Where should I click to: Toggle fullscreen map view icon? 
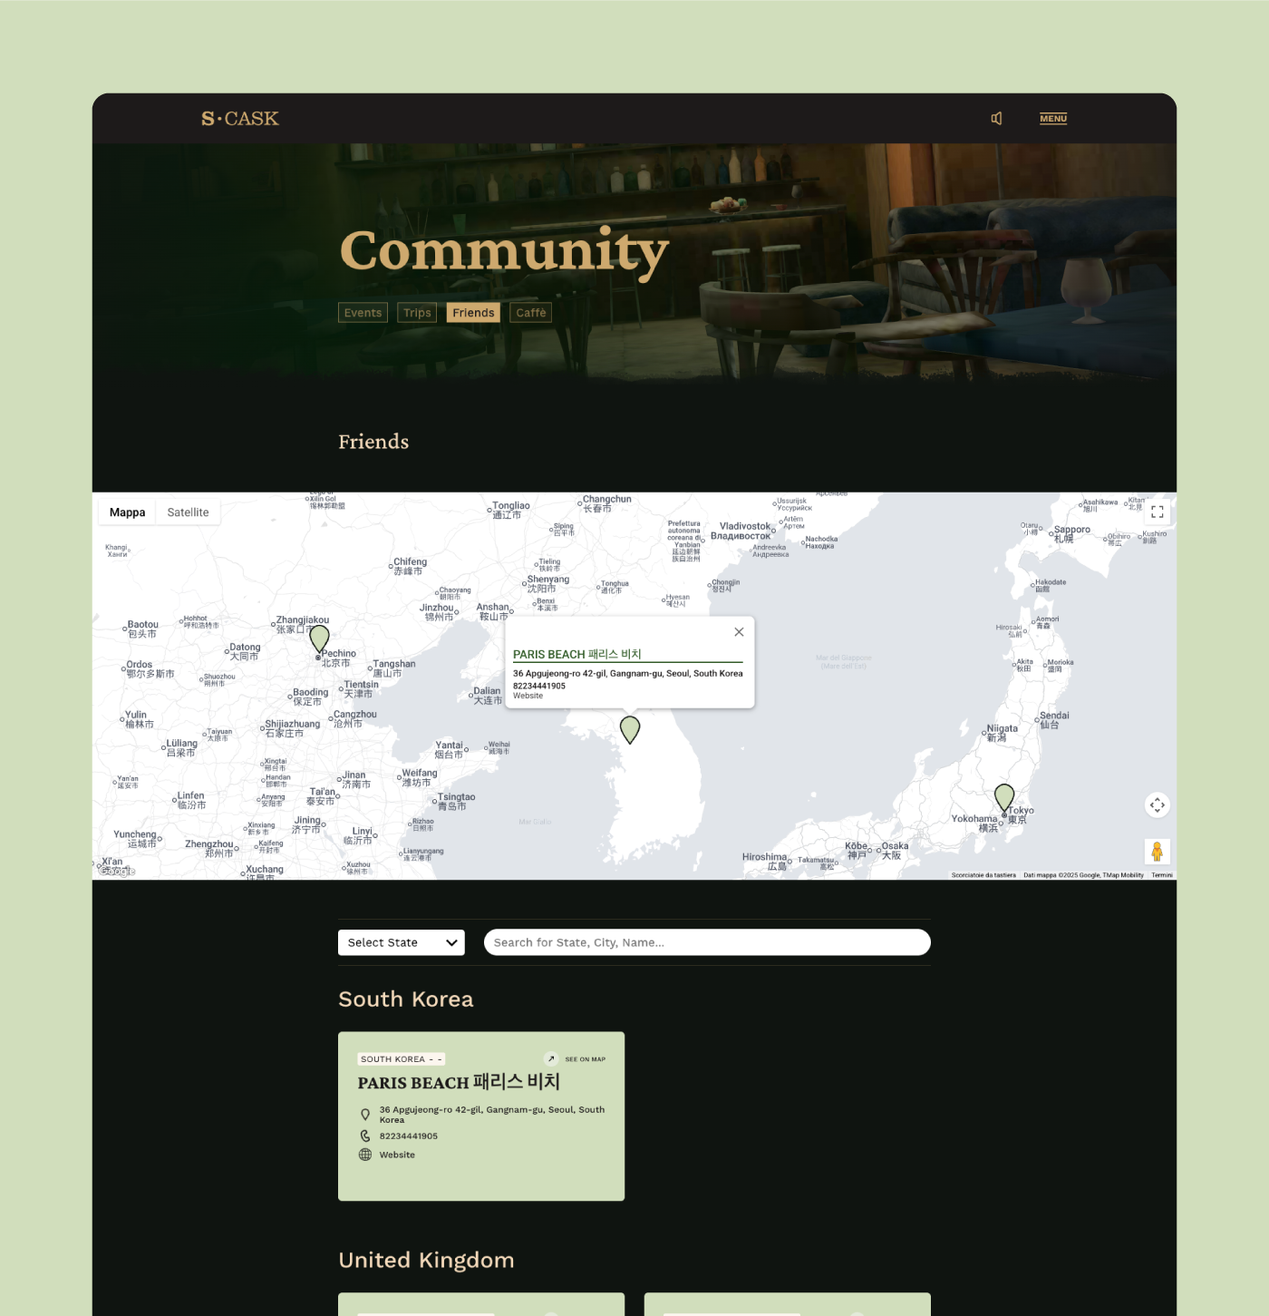pos(1158,512)
